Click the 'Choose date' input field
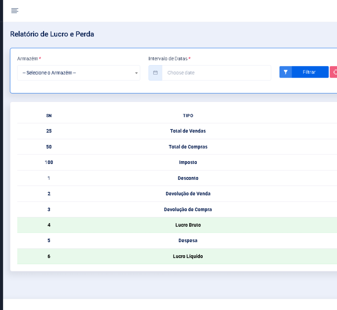Image resolution: width=337 pixels, height=310 pixels. (216, 73)
